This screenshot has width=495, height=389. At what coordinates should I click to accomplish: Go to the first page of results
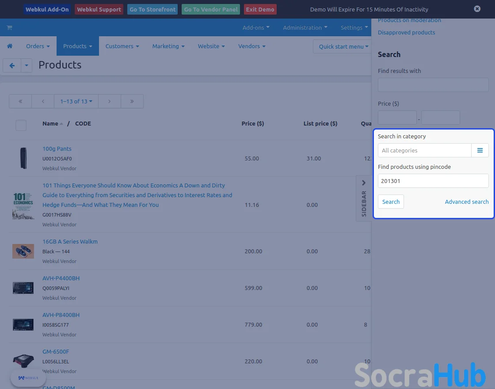[x=20, y=101]
